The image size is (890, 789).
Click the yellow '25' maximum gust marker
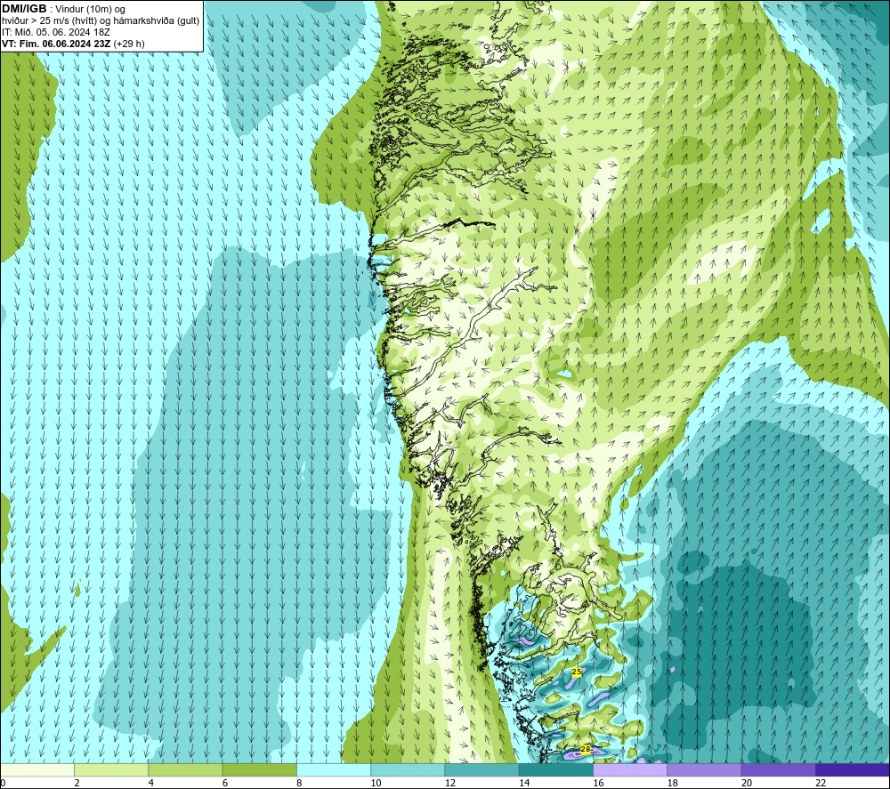(x=576, y=672)
